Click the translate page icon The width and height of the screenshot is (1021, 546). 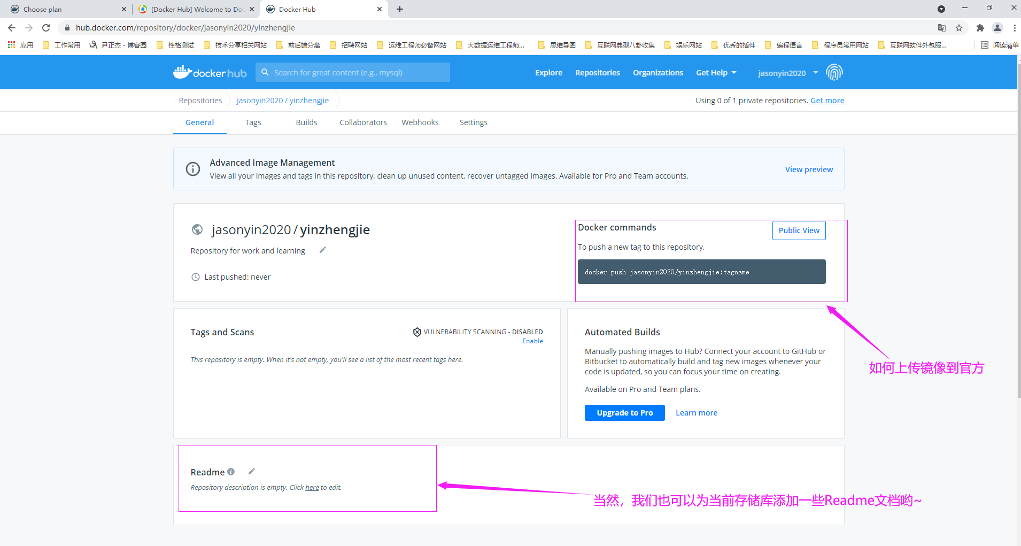(x=941, y=28)
